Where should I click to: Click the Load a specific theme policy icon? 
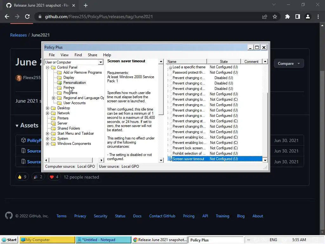tap(170, 67)
